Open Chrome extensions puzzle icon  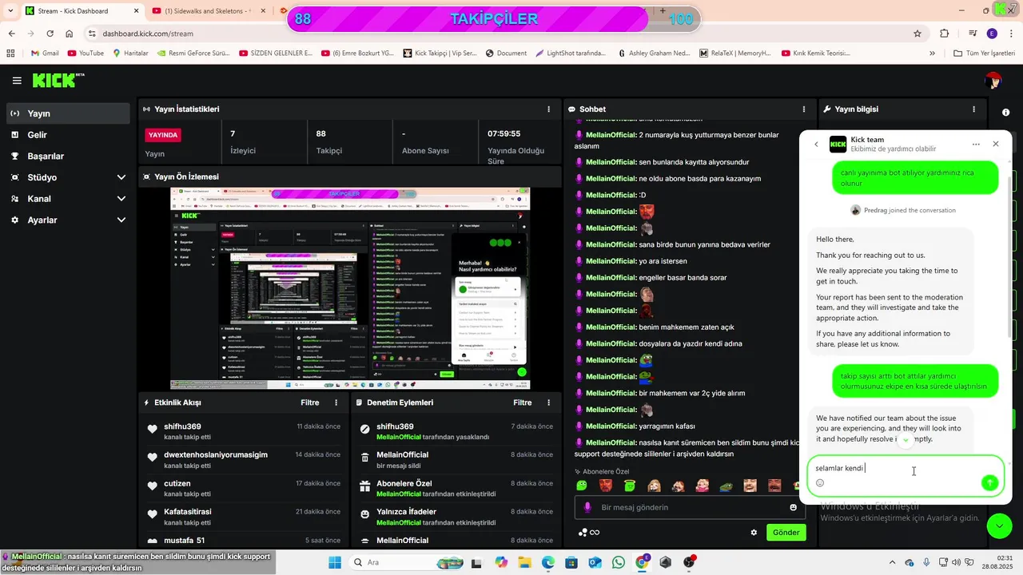click(945, 34)
